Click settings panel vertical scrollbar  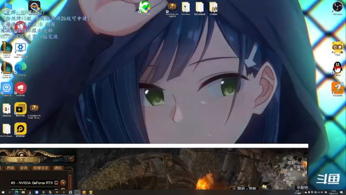(70, 181)
